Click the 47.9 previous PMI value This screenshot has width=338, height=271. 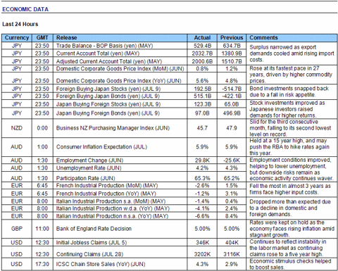232,128
